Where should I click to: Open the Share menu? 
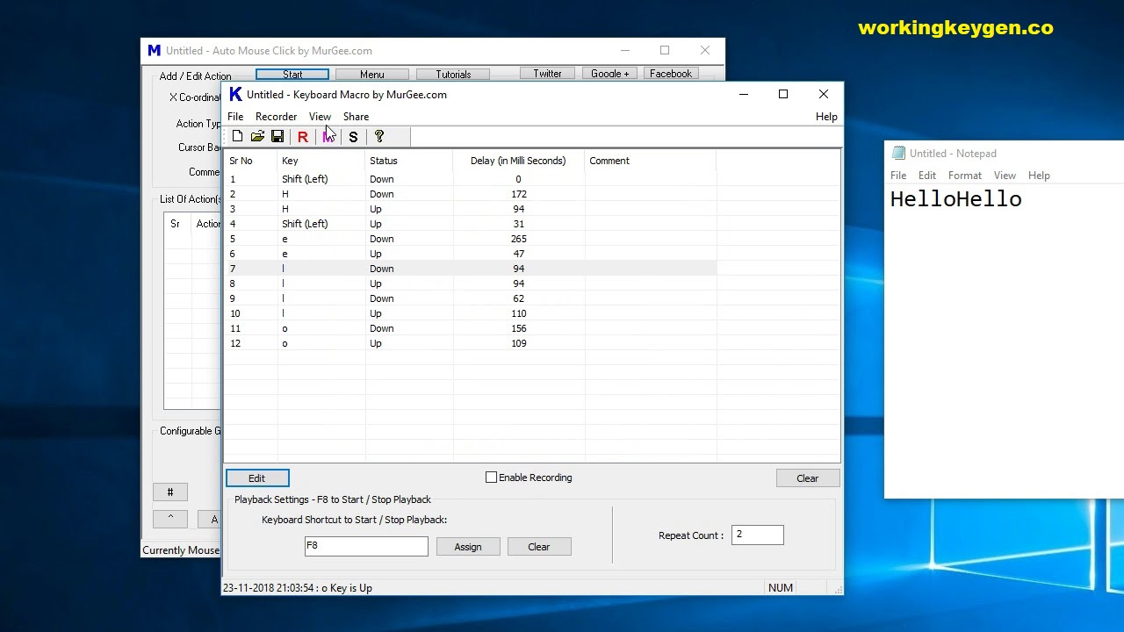[356, 116]
